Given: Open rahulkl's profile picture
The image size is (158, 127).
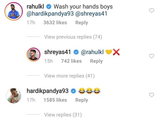Looking at the screenshot, I should pyautogui.click(x=14, y=11).
